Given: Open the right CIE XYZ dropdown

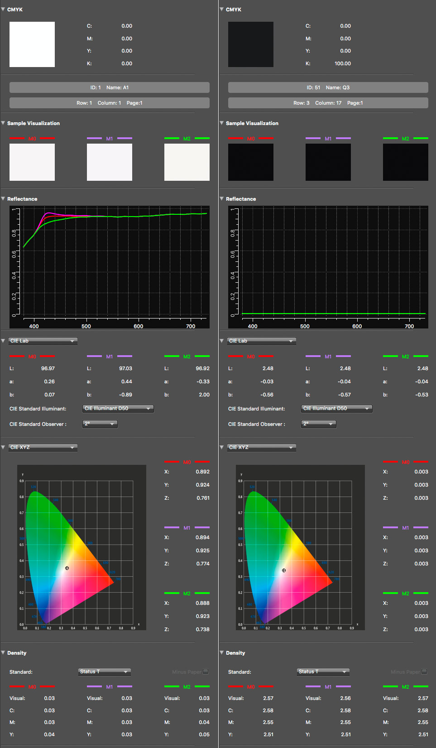Looking at the screenshot, I should click(262, 447).
